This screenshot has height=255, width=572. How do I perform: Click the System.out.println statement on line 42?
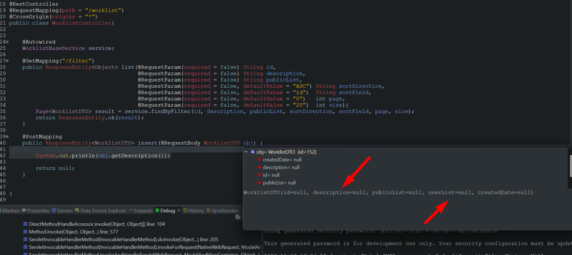tap(103, 156)
